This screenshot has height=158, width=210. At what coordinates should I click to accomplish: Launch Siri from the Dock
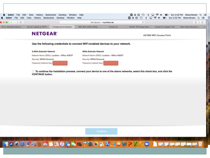[x=11, y=144]
